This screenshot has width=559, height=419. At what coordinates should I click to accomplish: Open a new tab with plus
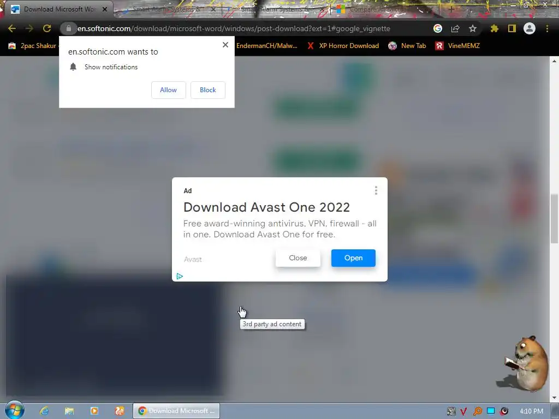pos(451,9)
